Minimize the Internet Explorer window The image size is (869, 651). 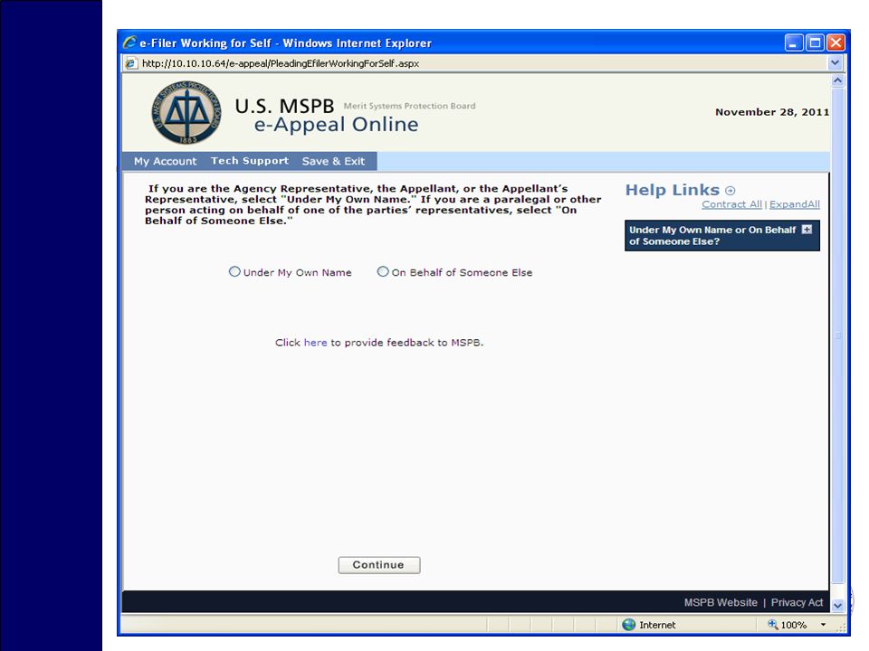pyautogui.click(x=794, y=42)
